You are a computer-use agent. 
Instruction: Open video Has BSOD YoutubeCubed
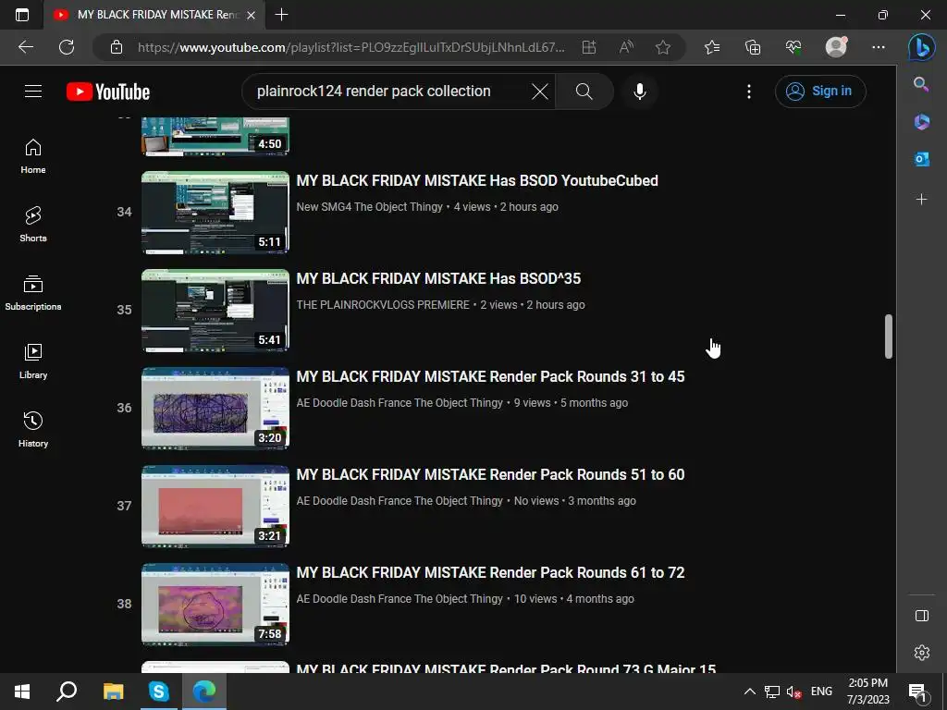(x=477, y=180)
